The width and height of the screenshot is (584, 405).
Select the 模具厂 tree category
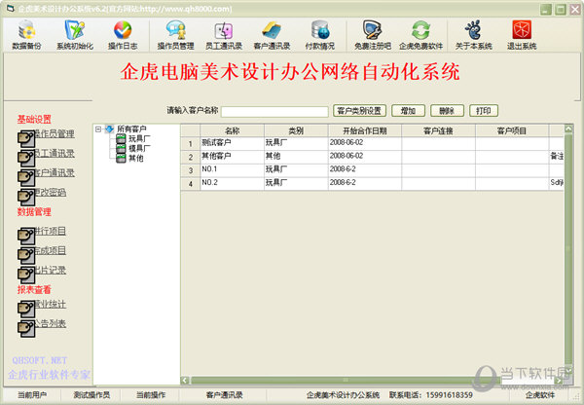click(x=139, y=148)
